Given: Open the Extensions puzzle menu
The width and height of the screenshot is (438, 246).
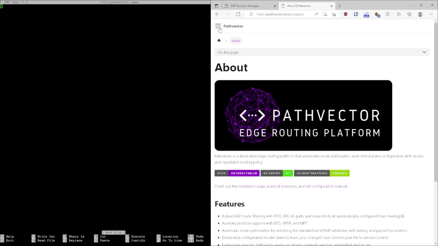Looking at the screenshot, I should 387,14.
